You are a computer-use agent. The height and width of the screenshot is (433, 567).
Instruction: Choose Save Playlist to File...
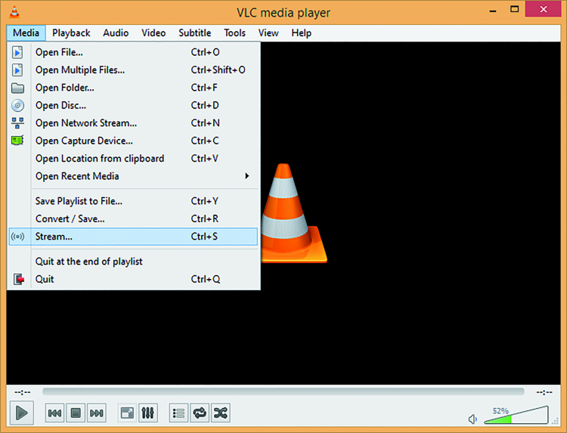pos(133,201)
